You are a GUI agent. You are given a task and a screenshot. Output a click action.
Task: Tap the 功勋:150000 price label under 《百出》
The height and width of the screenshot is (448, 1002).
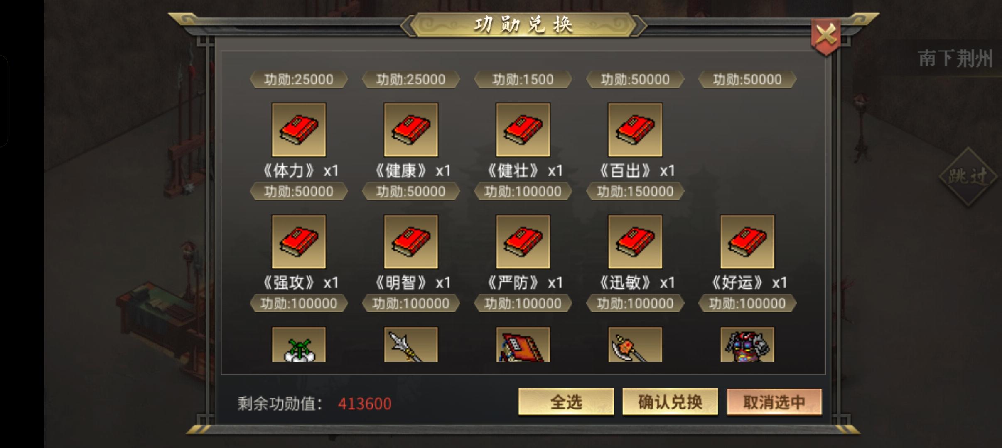[x=635, y=191]
